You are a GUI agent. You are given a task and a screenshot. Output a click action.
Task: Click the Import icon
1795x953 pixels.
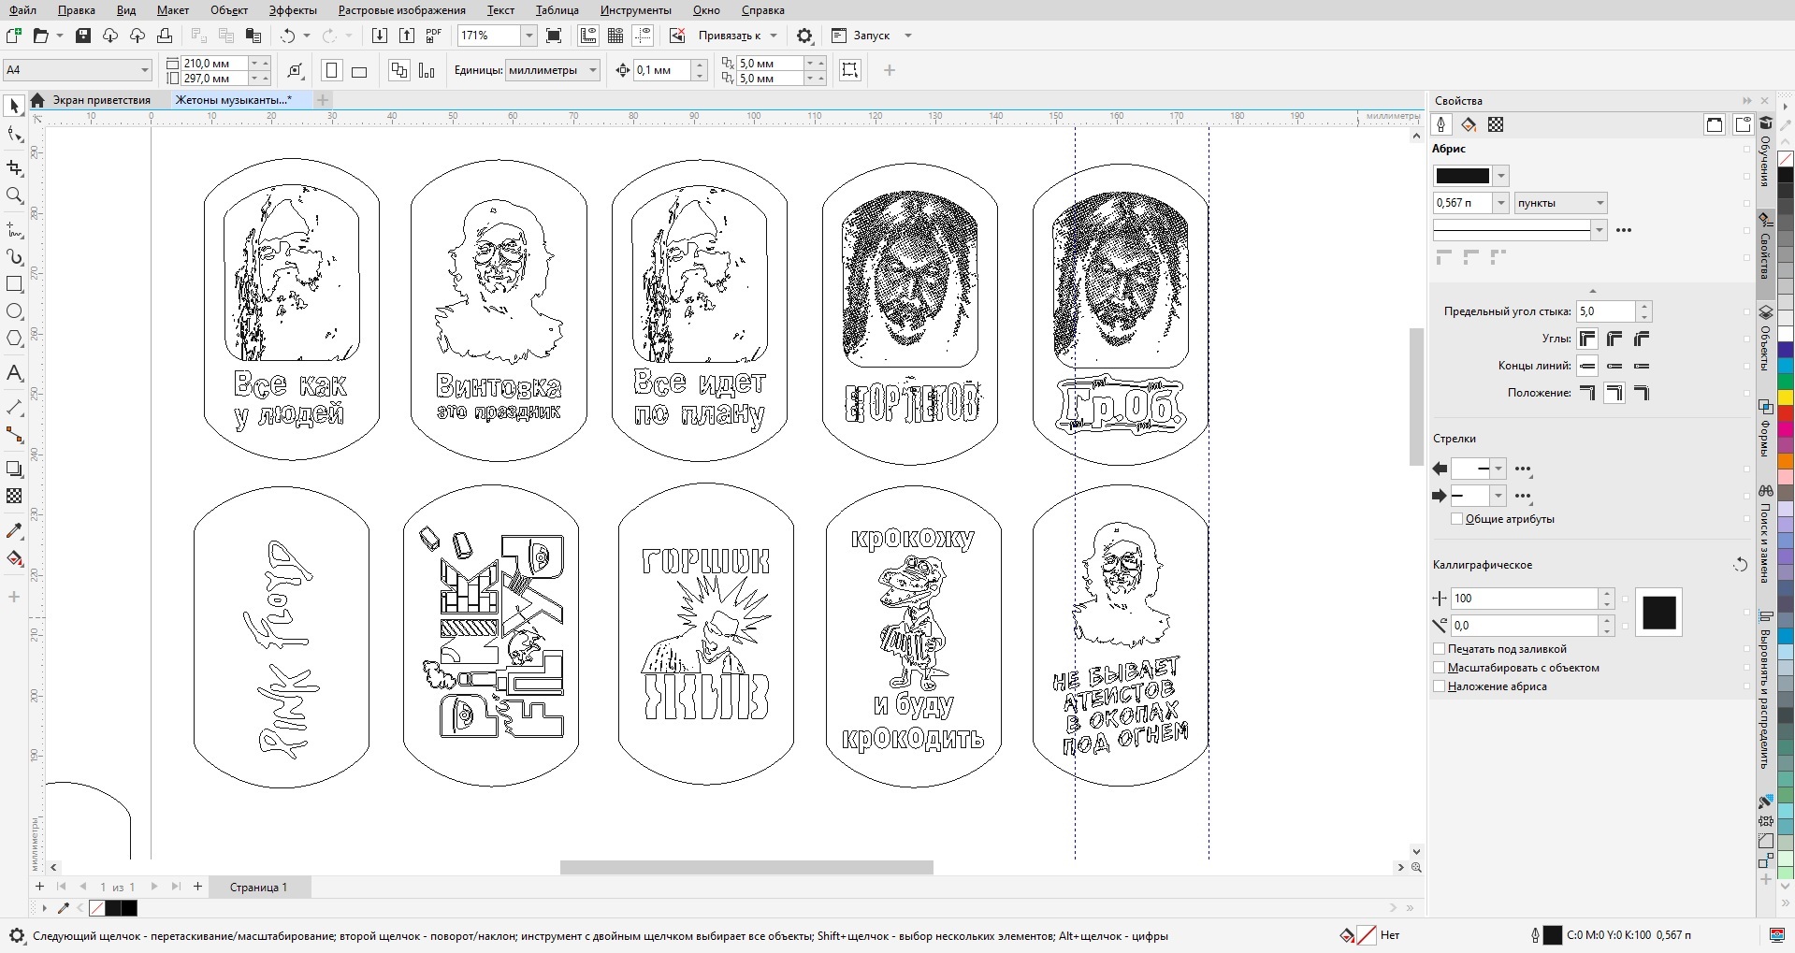click(379, 36)
